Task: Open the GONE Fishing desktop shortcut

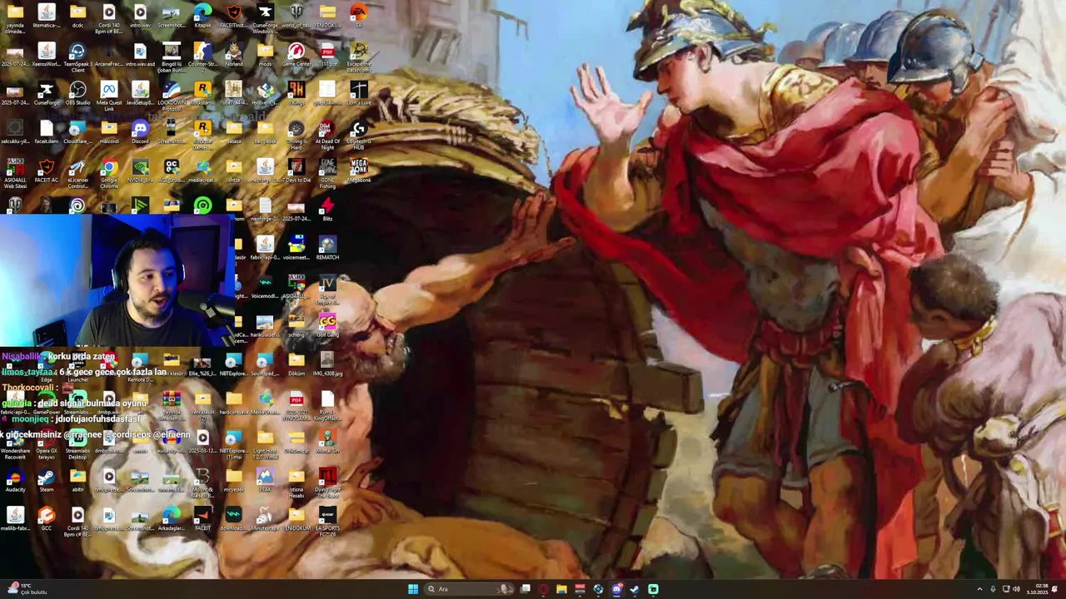Action: pos(327,173)
